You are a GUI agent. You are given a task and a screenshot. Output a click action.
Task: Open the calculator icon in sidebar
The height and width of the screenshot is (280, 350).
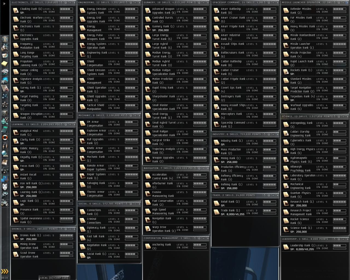(5, 129)
